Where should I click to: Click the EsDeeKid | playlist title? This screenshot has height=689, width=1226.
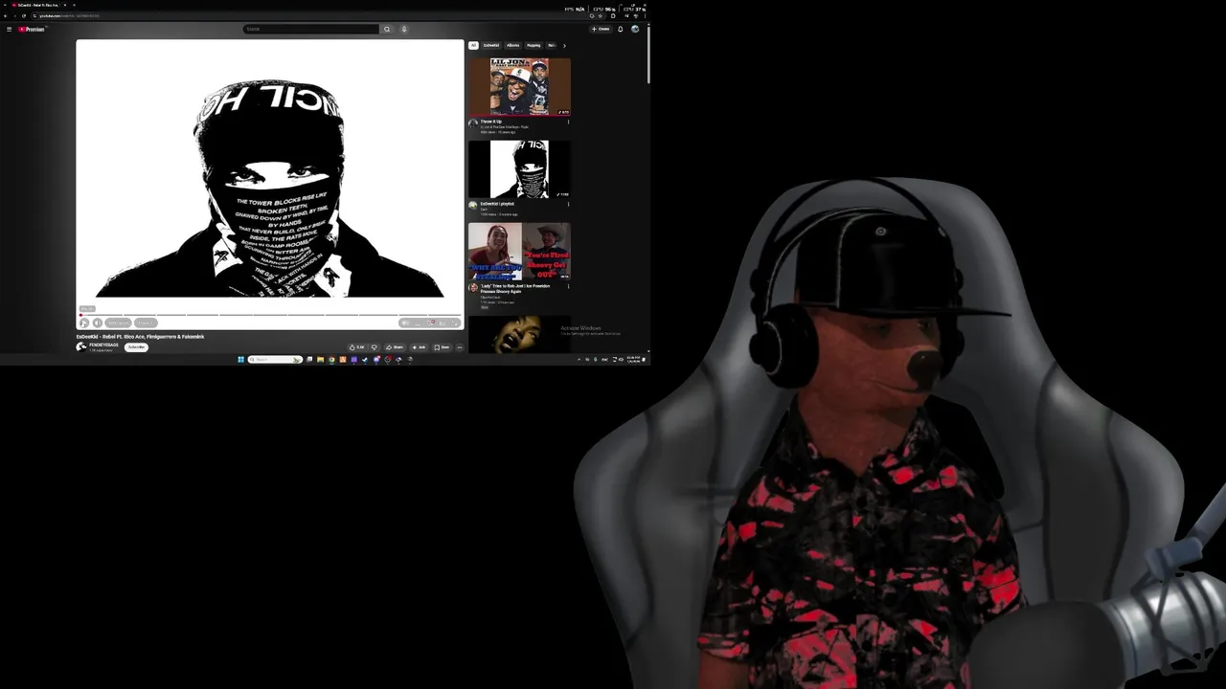pos(497,204)
